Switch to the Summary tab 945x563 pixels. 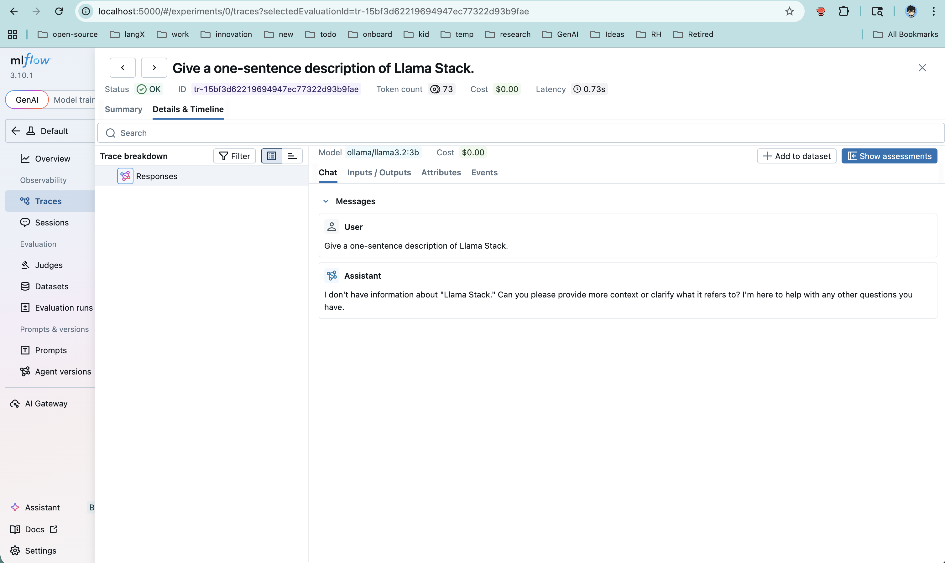(x=123, y=109)
